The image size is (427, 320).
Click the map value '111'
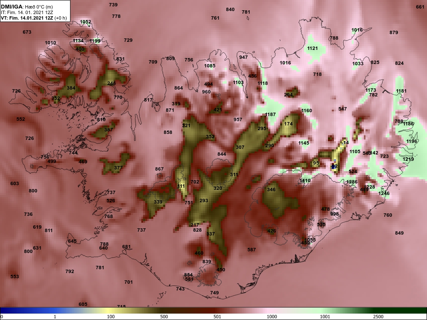click(x=181, y=186)
